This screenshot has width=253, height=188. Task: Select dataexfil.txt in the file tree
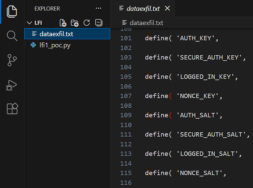pos(67,34)
